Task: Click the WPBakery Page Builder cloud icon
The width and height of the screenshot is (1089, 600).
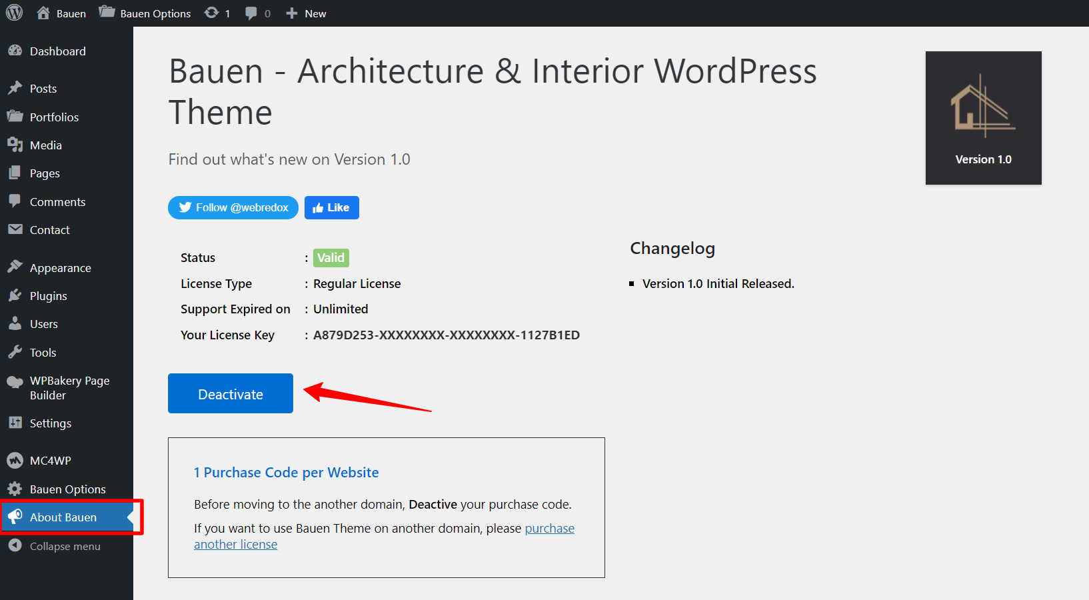Action: pos(15,381)
